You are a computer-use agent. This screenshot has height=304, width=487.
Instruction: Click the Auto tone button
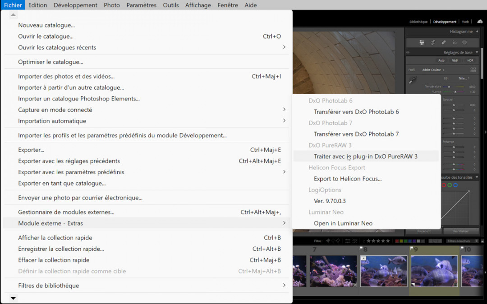tap(441, 60)
